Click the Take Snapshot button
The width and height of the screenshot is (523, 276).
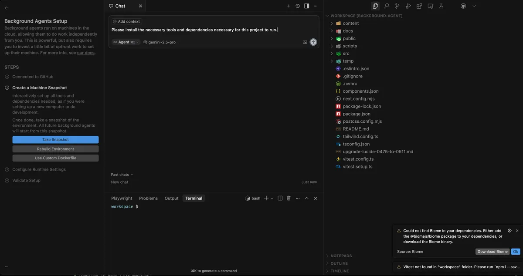[x=55, y=140]
